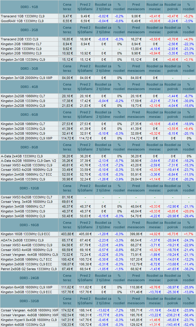196x327 pixels.
Task: Click Cena teraz header in DDR3 - 1GB section
Action: coord(67,7)
